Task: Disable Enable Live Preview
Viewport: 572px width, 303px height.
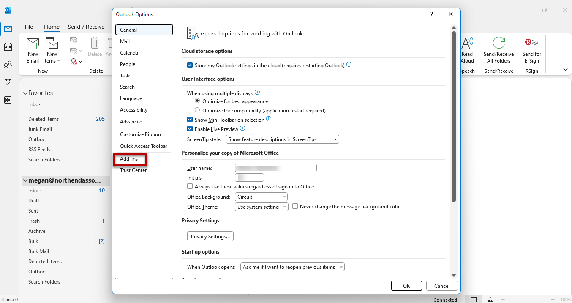Action: 190,128
